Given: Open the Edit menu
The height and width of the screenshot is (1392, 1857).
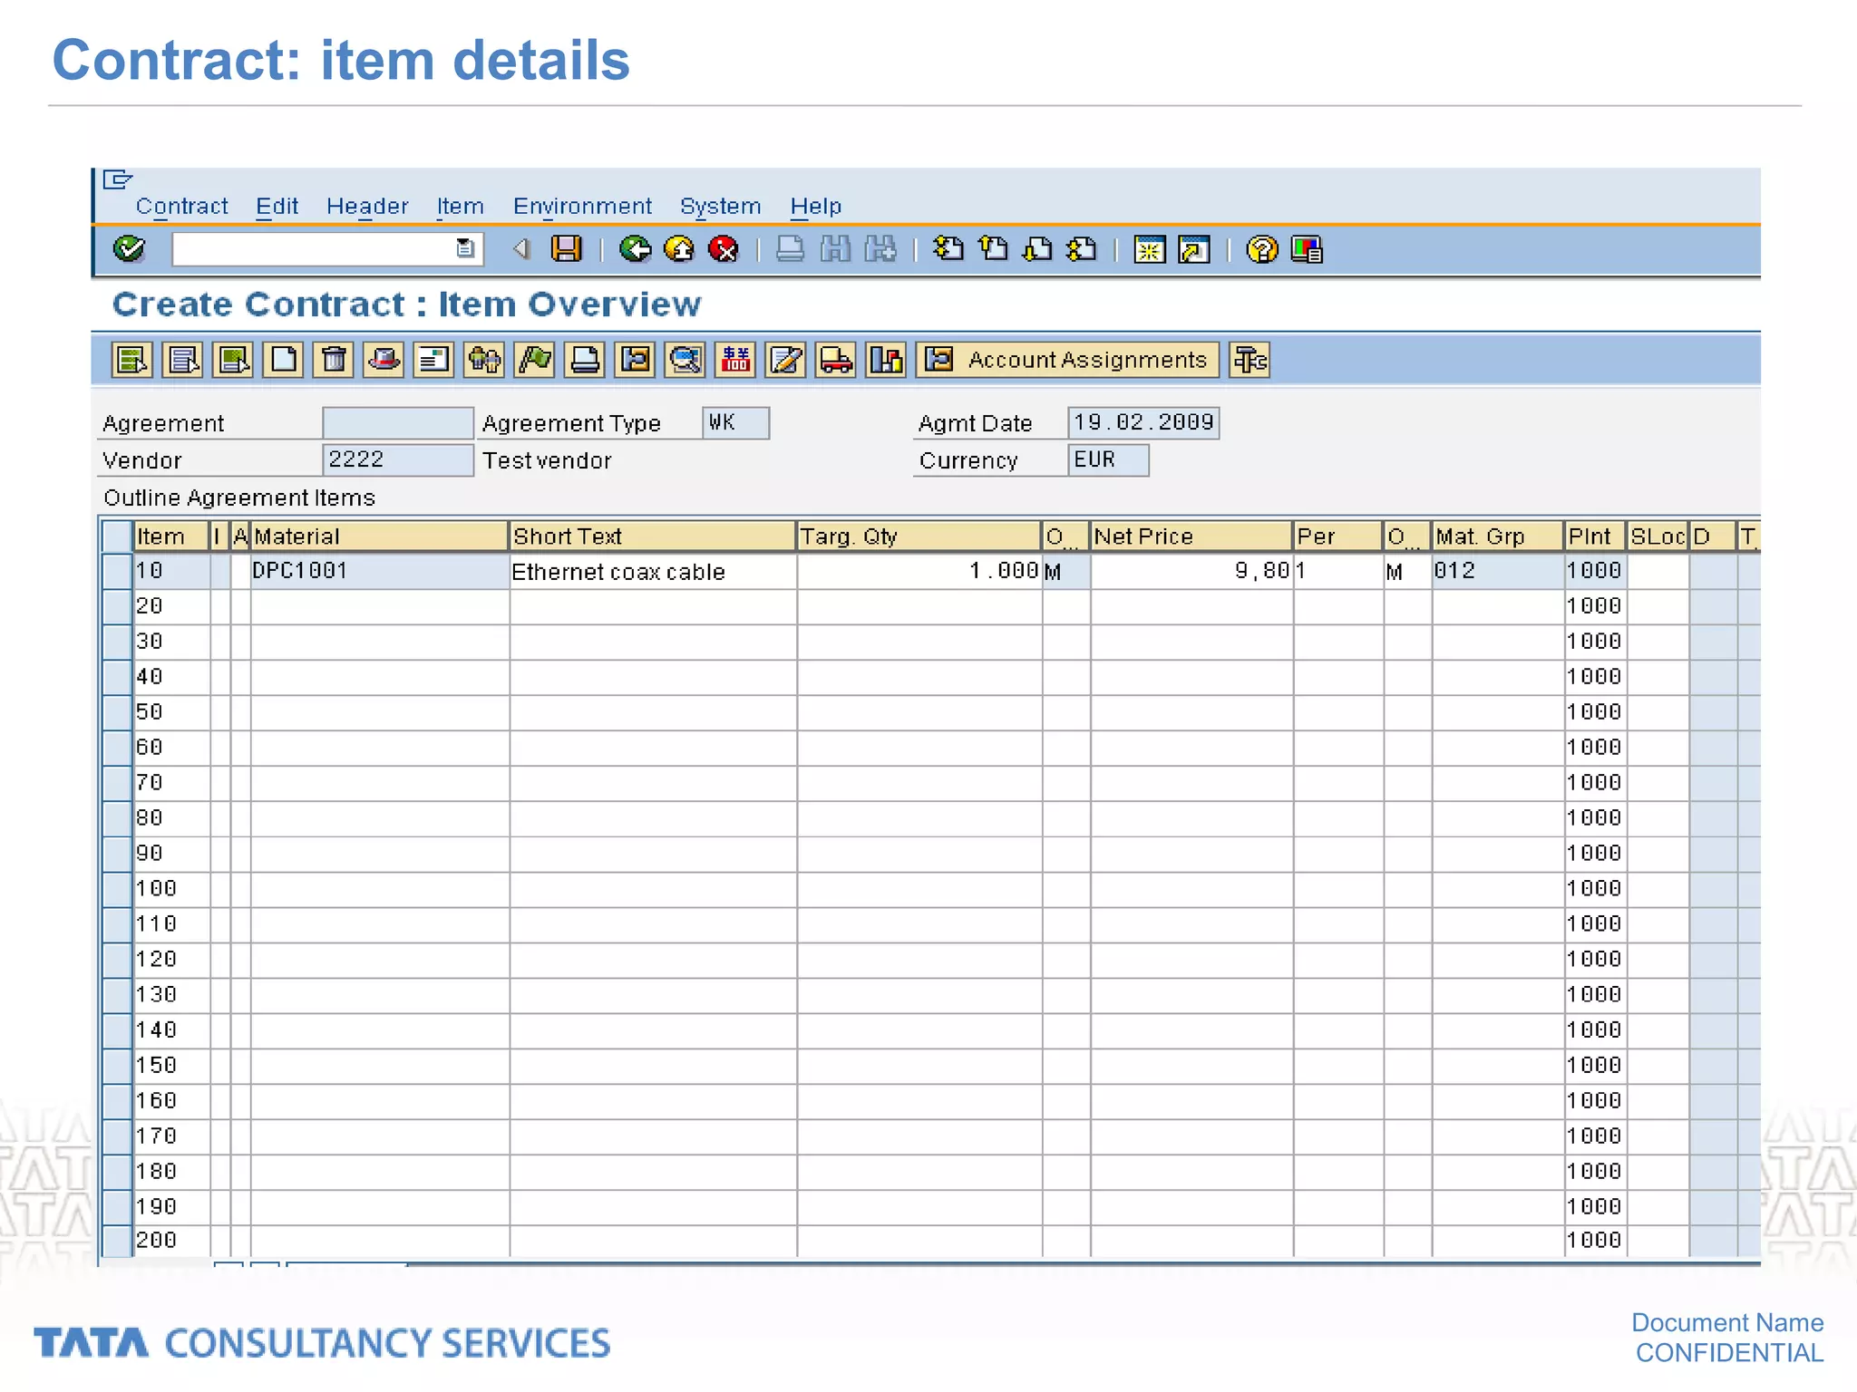Looking at the screenshot, I should [277, 207].
